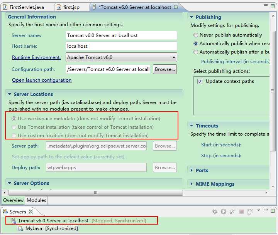Select Automatically publish after a build event
278x235 pixels.
click(195, 52)
